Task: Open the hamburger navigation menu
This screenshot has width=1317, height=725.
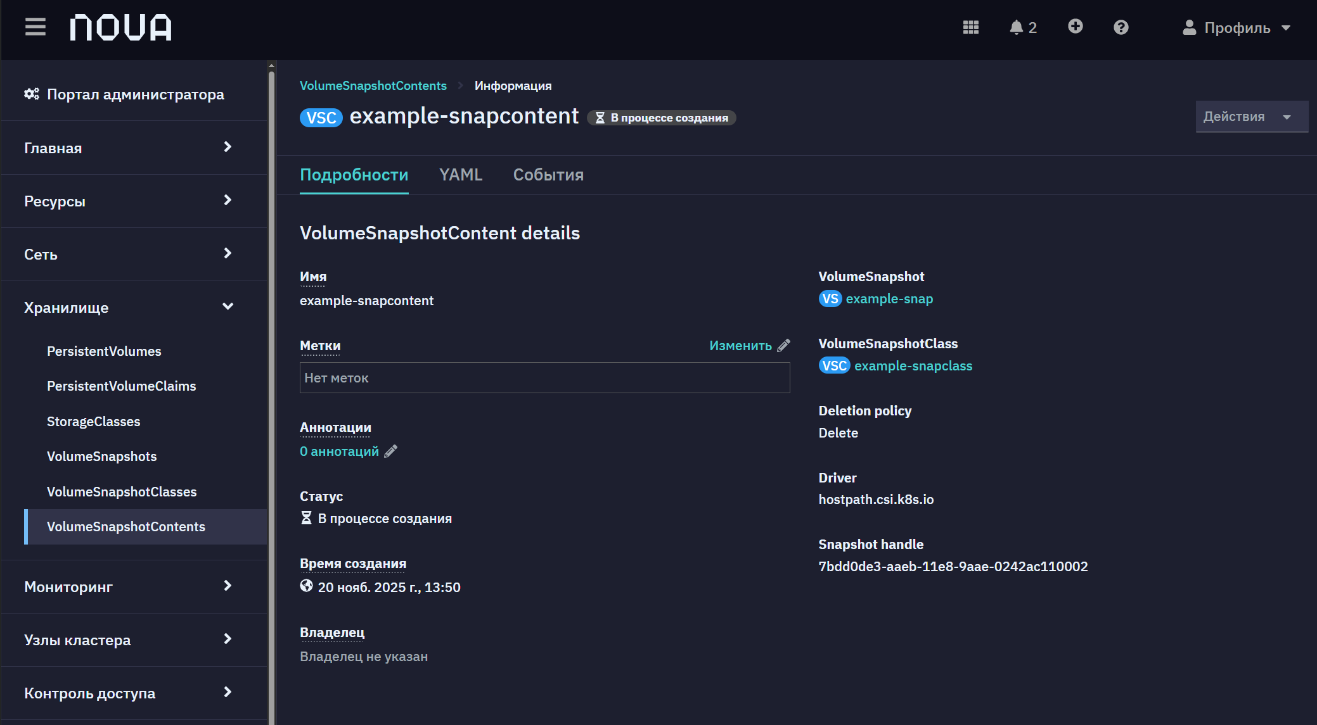Action: click(x=35, y=27)
